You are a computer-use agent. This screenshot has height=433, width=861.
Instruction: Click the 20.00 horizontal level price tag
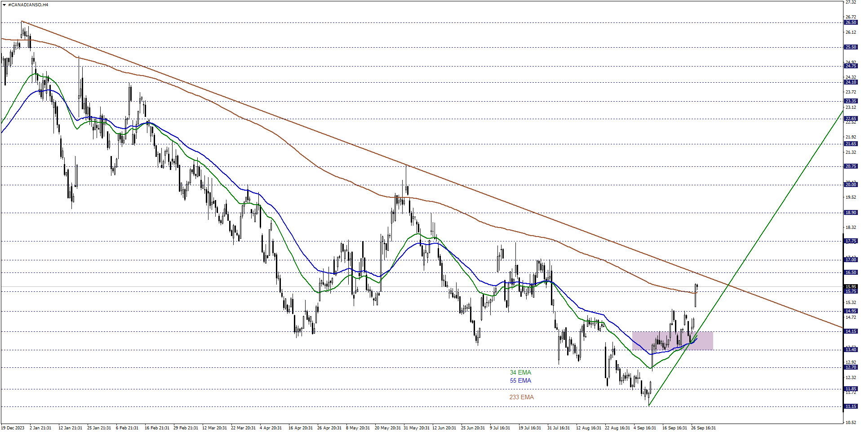[851, 185]
